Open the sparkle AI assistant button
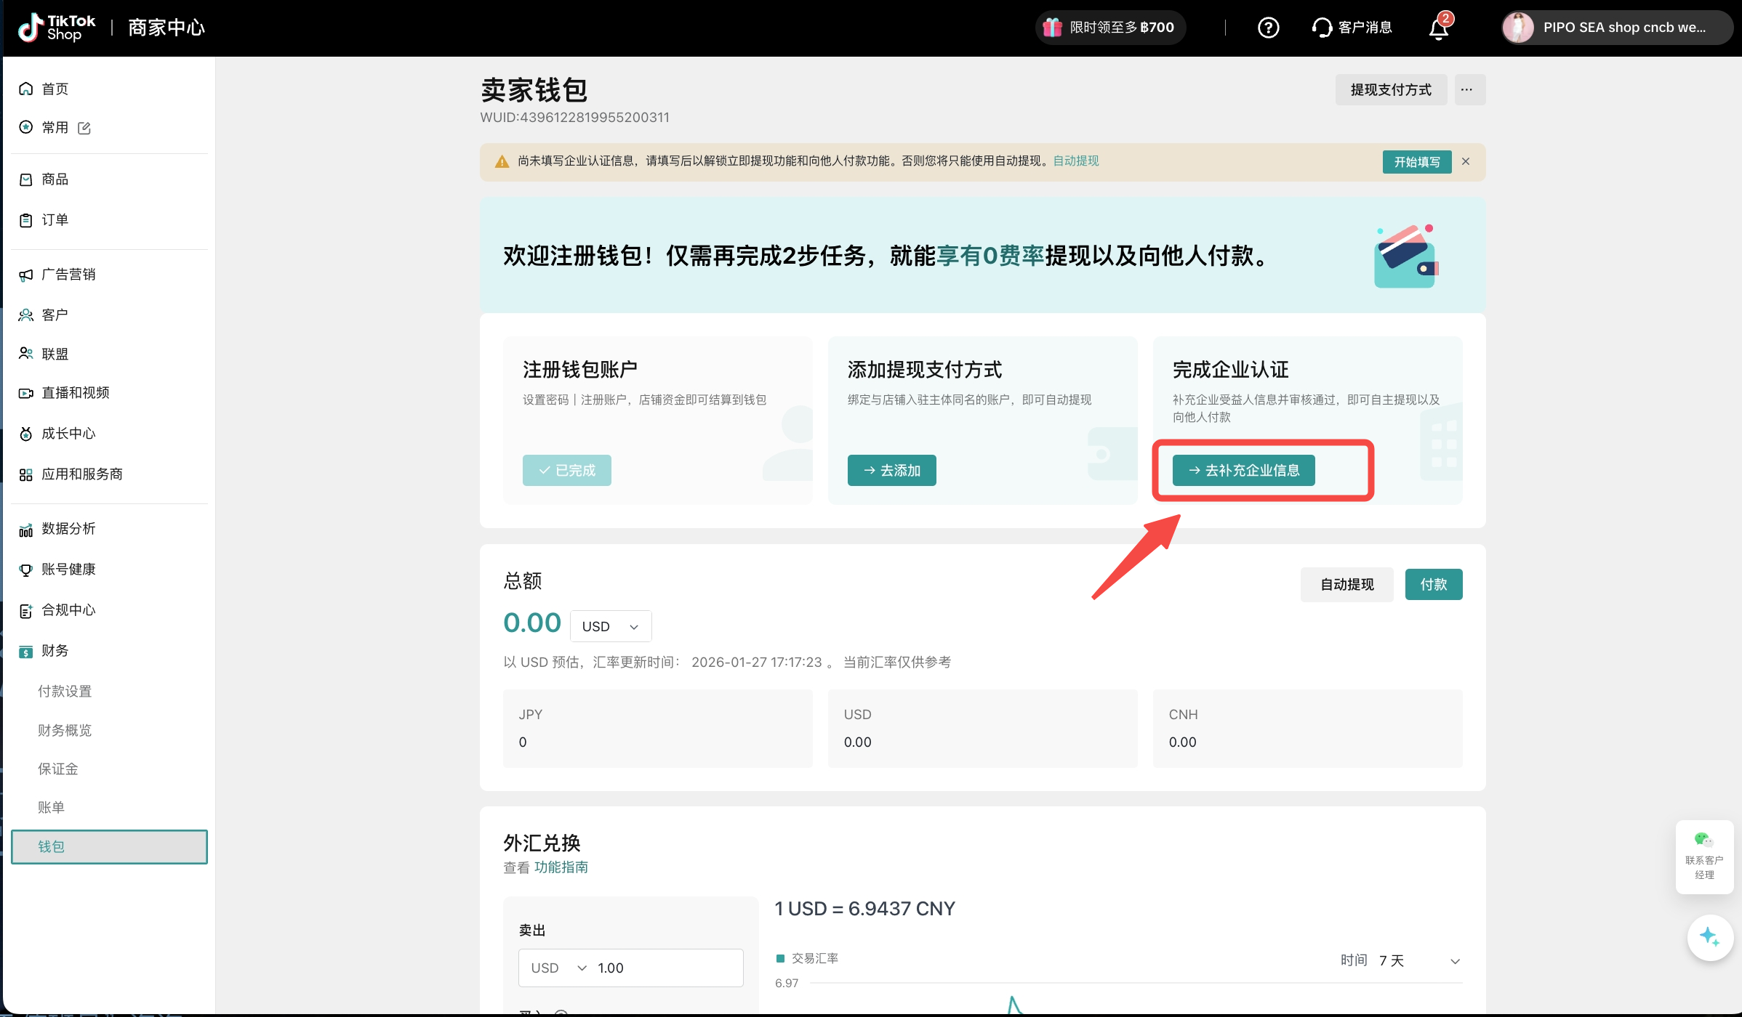 pos(1709,937)
